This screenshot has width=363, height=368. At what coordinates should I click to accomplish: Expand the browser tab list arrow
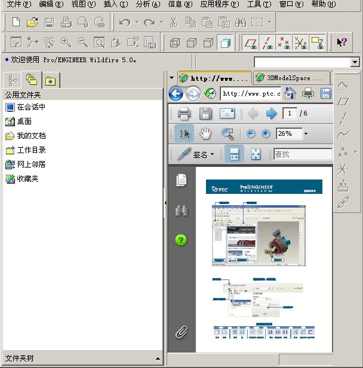point(172,78)
